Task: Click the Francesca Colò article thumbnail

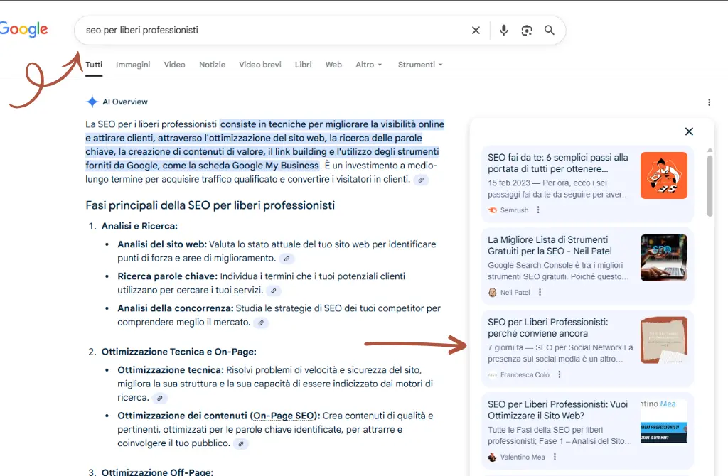Action: (663, 340)
